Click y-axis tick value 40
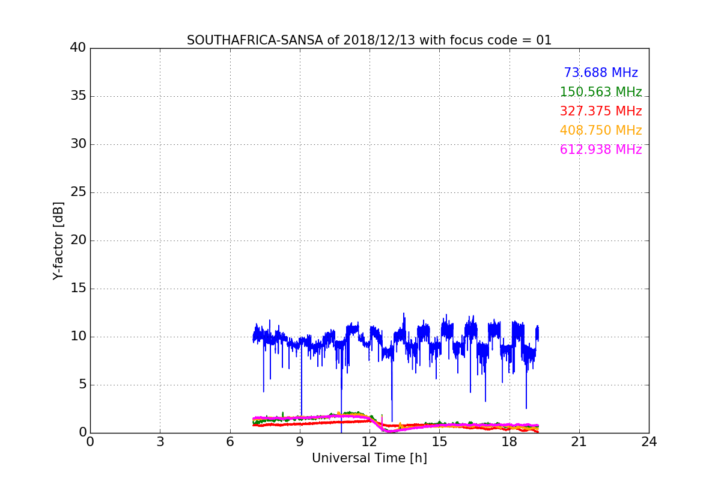The image size is (721, 481). [78, 48]
